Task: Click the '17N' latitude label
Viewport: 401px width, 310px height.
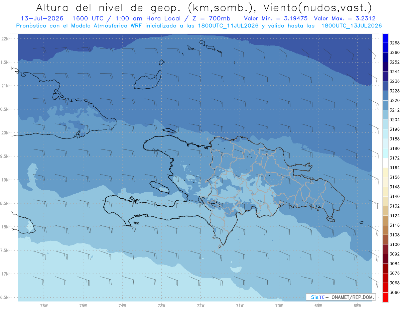Action: (x=5, y=274)
